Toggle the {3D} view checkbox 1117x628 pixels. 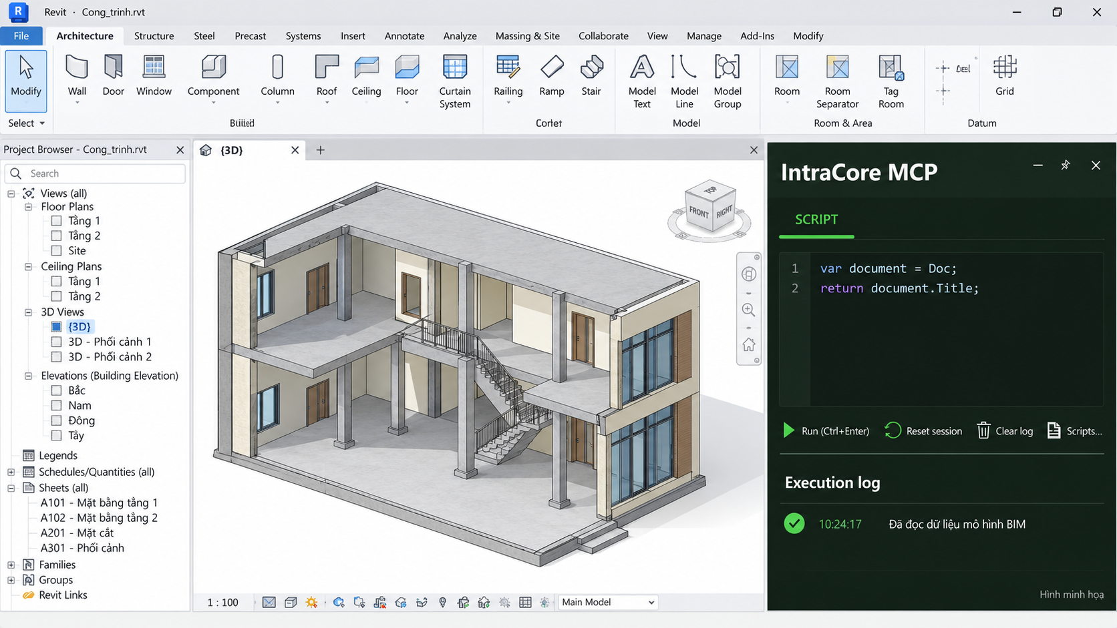click(x=56, y=327)
